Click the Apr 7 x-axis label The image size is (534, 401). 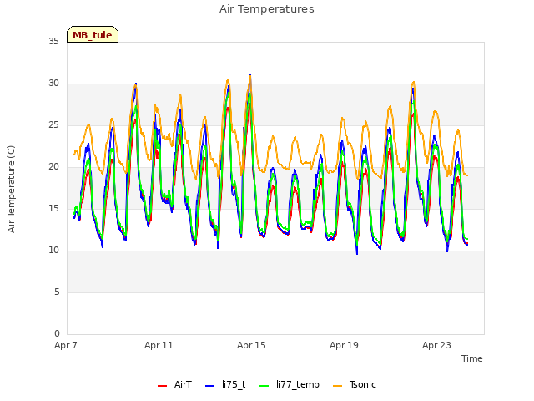(x=66, y=345)
